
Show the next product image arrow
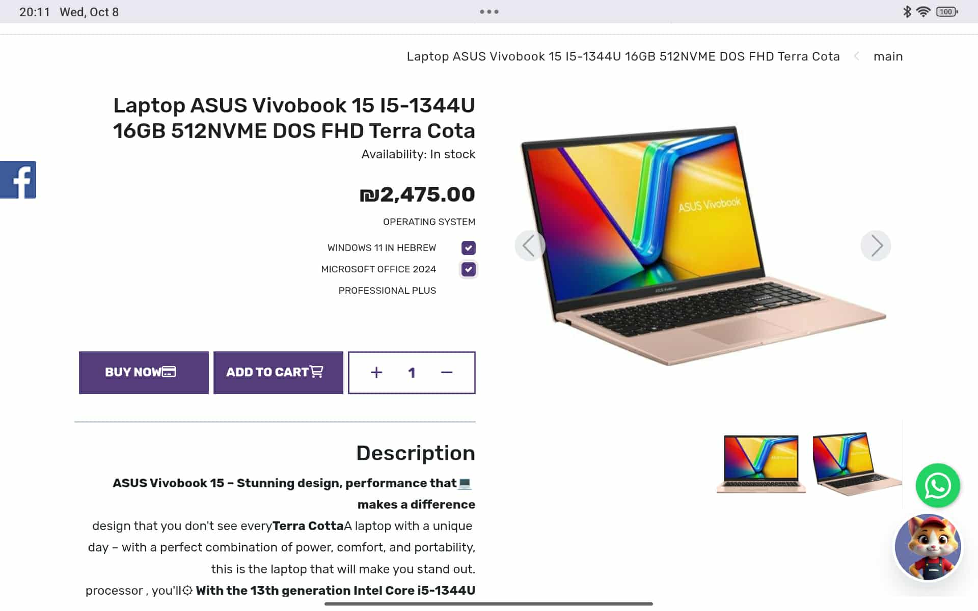pyautogui.click(x=876, y=246)
